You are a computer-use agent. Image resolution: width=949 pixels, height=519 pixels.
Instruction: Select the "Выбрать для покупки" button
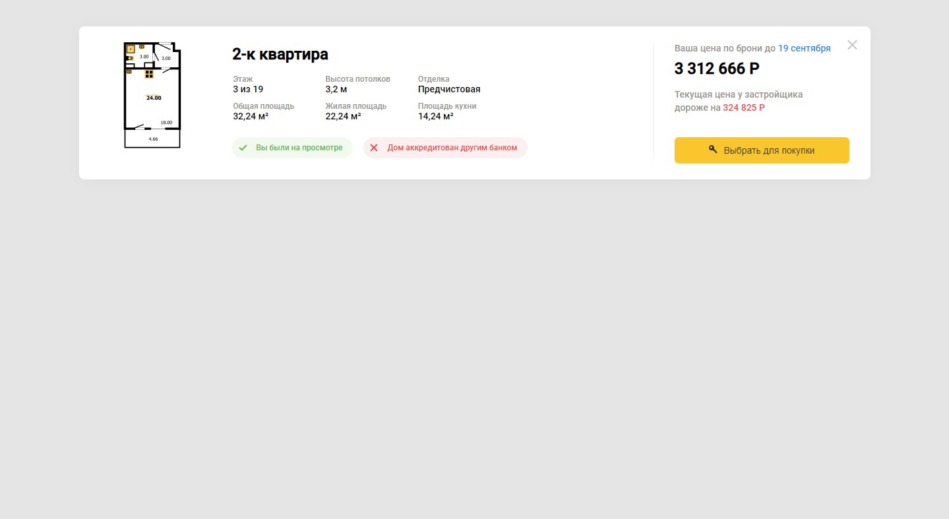(x=762, y=150)
